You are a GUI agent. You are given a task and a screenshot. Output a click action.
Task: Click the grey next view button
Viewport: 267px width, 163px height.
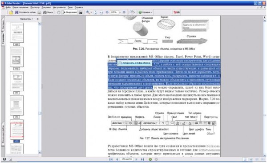[x=156, y=159]
